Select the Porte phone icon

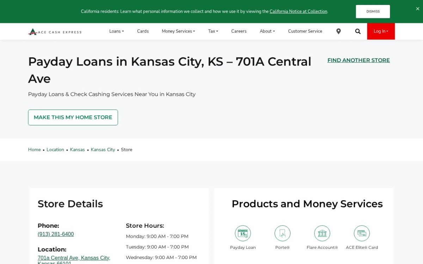point(282,233)
